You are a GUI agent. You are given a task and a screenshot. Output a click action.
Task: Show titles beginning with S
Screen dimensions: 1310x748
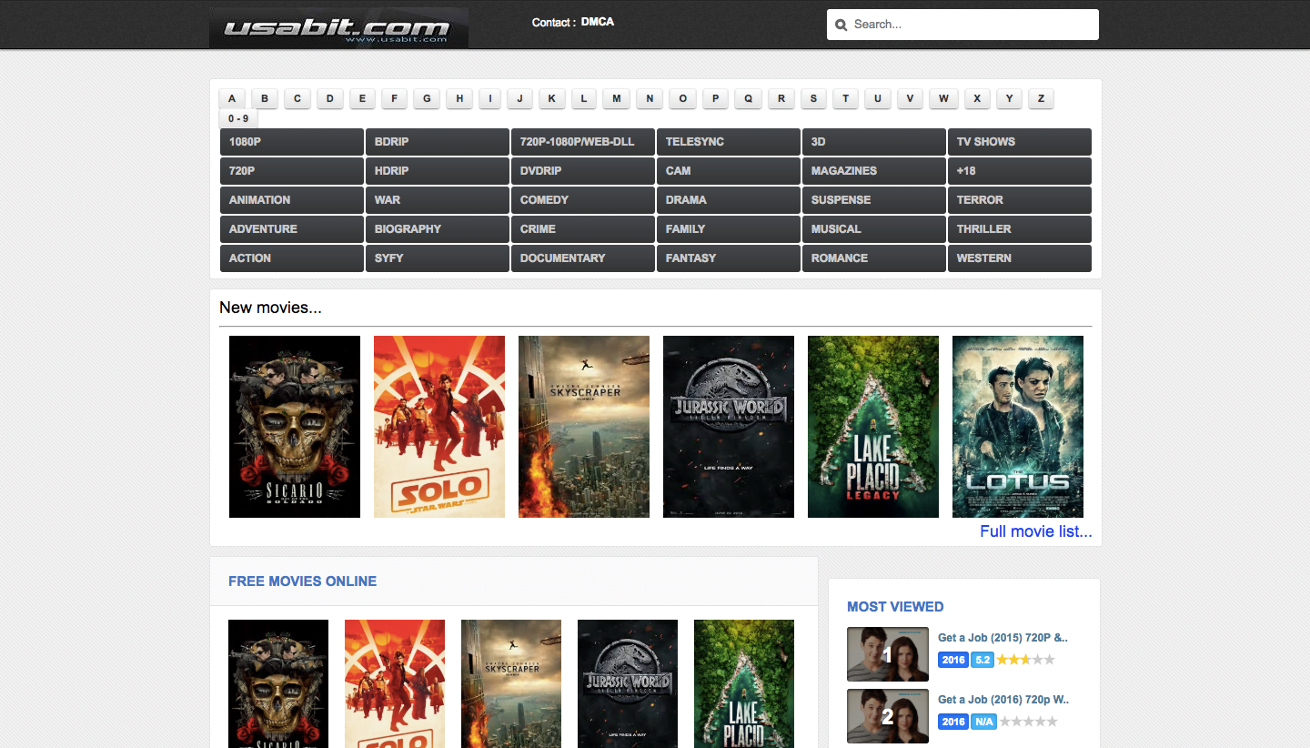[813, 98]
